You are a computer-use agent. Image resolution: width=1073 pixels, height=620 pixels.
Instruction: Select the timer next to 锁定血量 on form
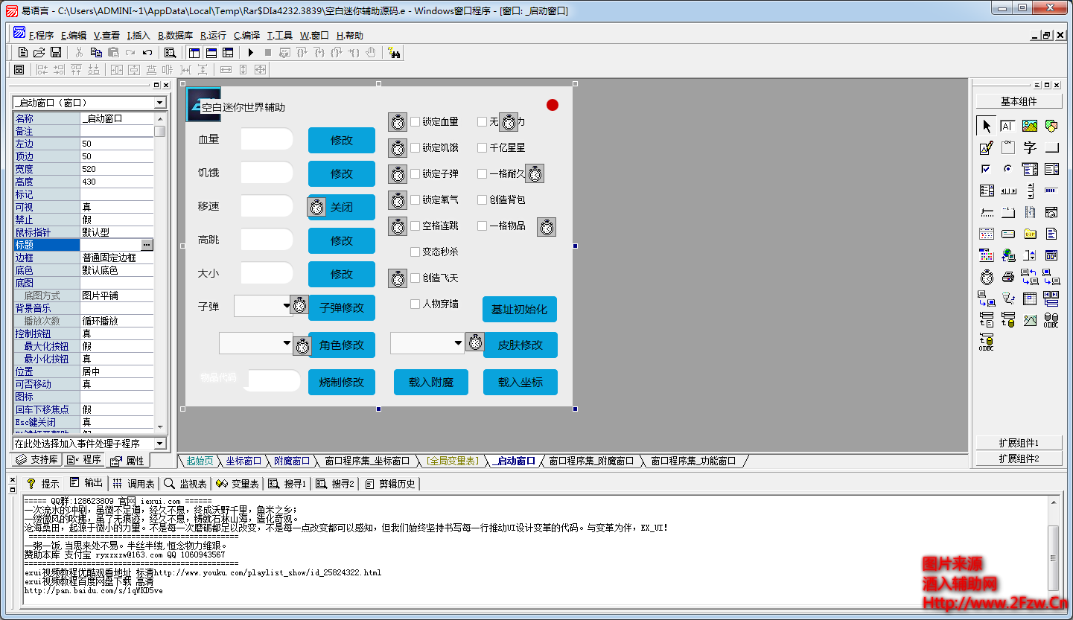pyautogui.click(x=398, y=122)
